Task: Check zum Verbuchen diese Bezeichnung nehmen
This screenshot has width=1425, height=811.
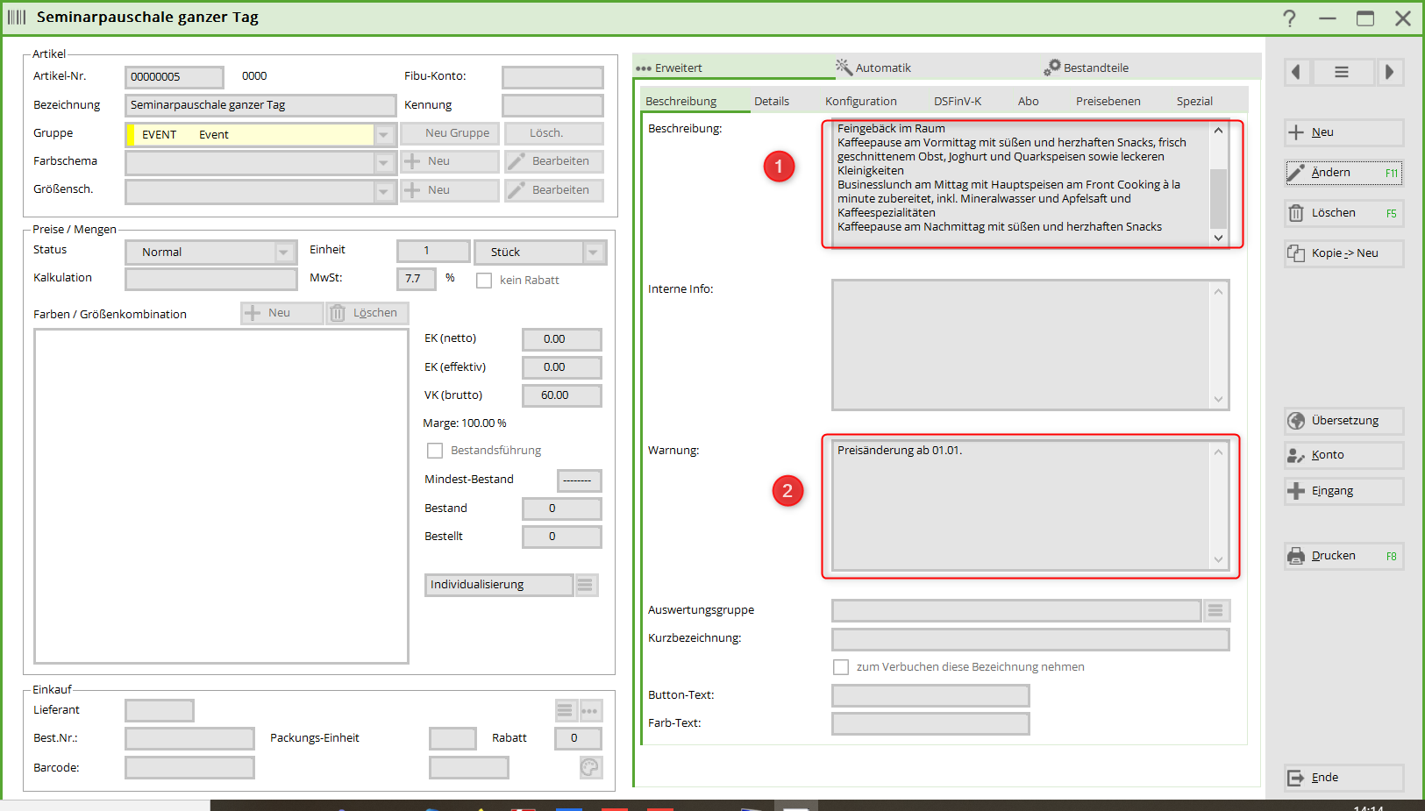Action: tap(841, 667)
